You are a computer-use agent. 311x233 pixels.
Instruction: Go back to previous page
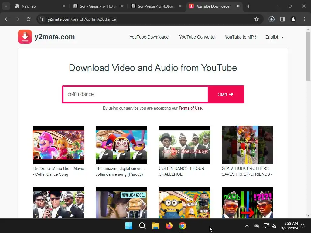click(7, 19)
